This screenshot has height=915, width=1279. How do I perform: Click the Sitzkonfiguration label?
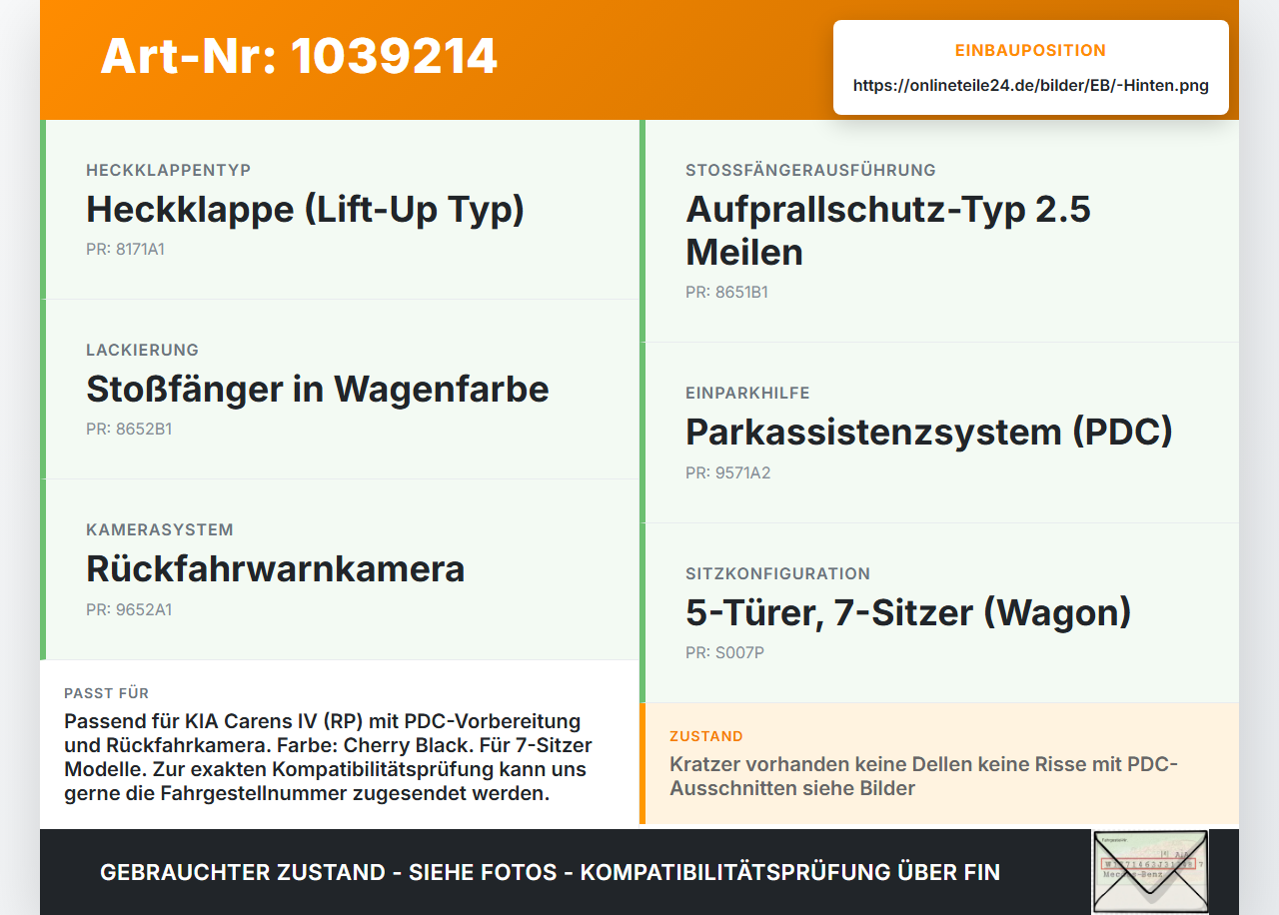(777, 573)
